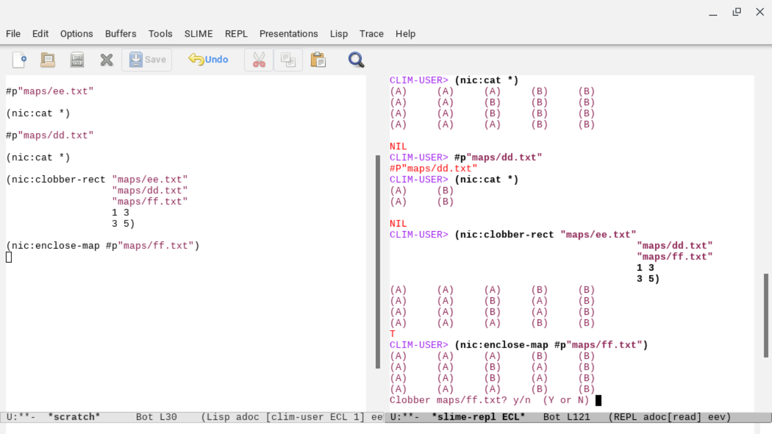Click the New File toolbar icon

[19, 60]
